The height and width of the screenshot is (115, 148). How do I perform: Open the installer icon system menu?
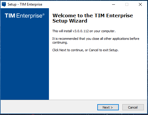point(4,4)
